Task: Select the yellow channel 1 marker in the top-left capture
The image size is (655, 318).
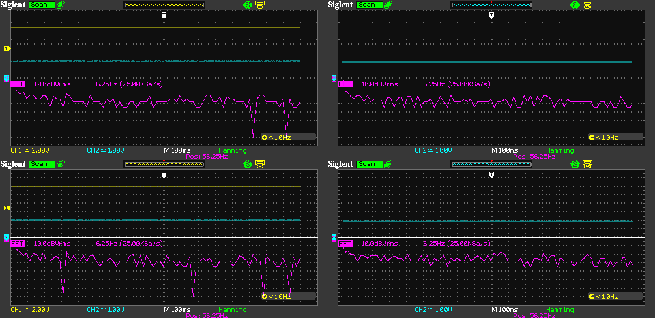Action: tap(7, 49)
